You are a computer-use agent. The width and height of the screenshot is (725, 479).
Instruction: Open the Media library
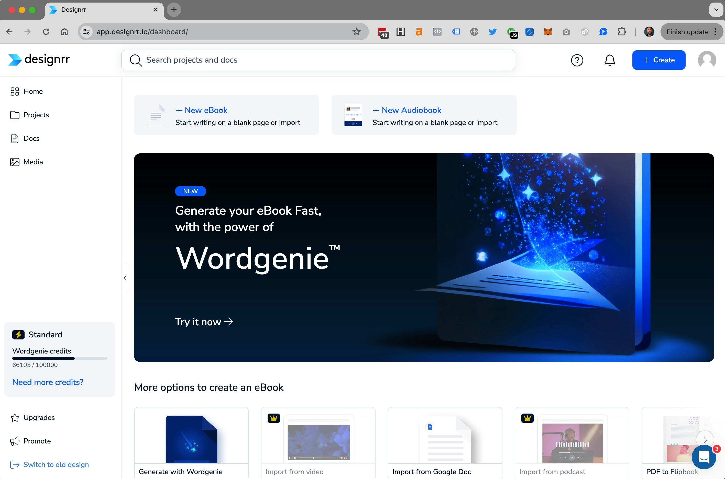pos(33,162)
